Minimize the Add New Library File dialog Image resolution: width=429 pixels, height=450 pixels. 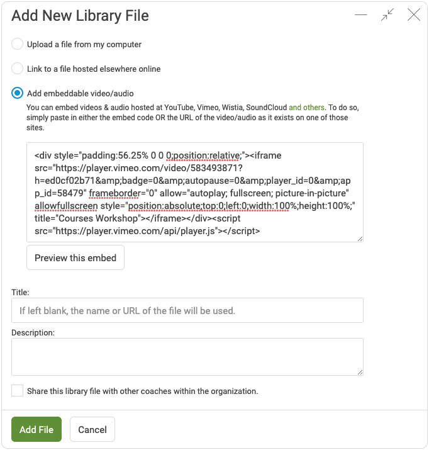(361, 14)
